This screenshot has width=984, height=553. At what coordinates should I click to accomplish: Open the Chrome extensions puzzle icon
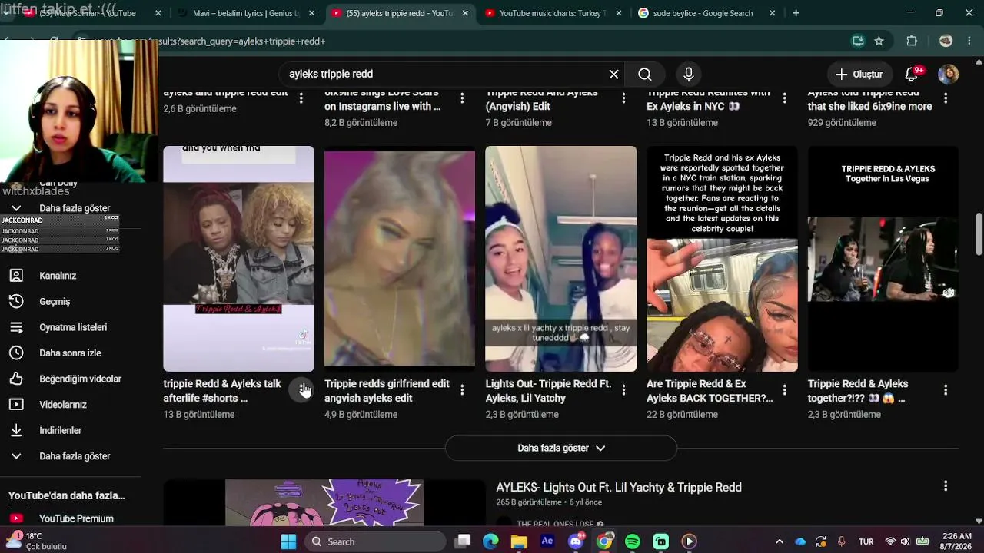pyautogui.click(x=912, y=41)
